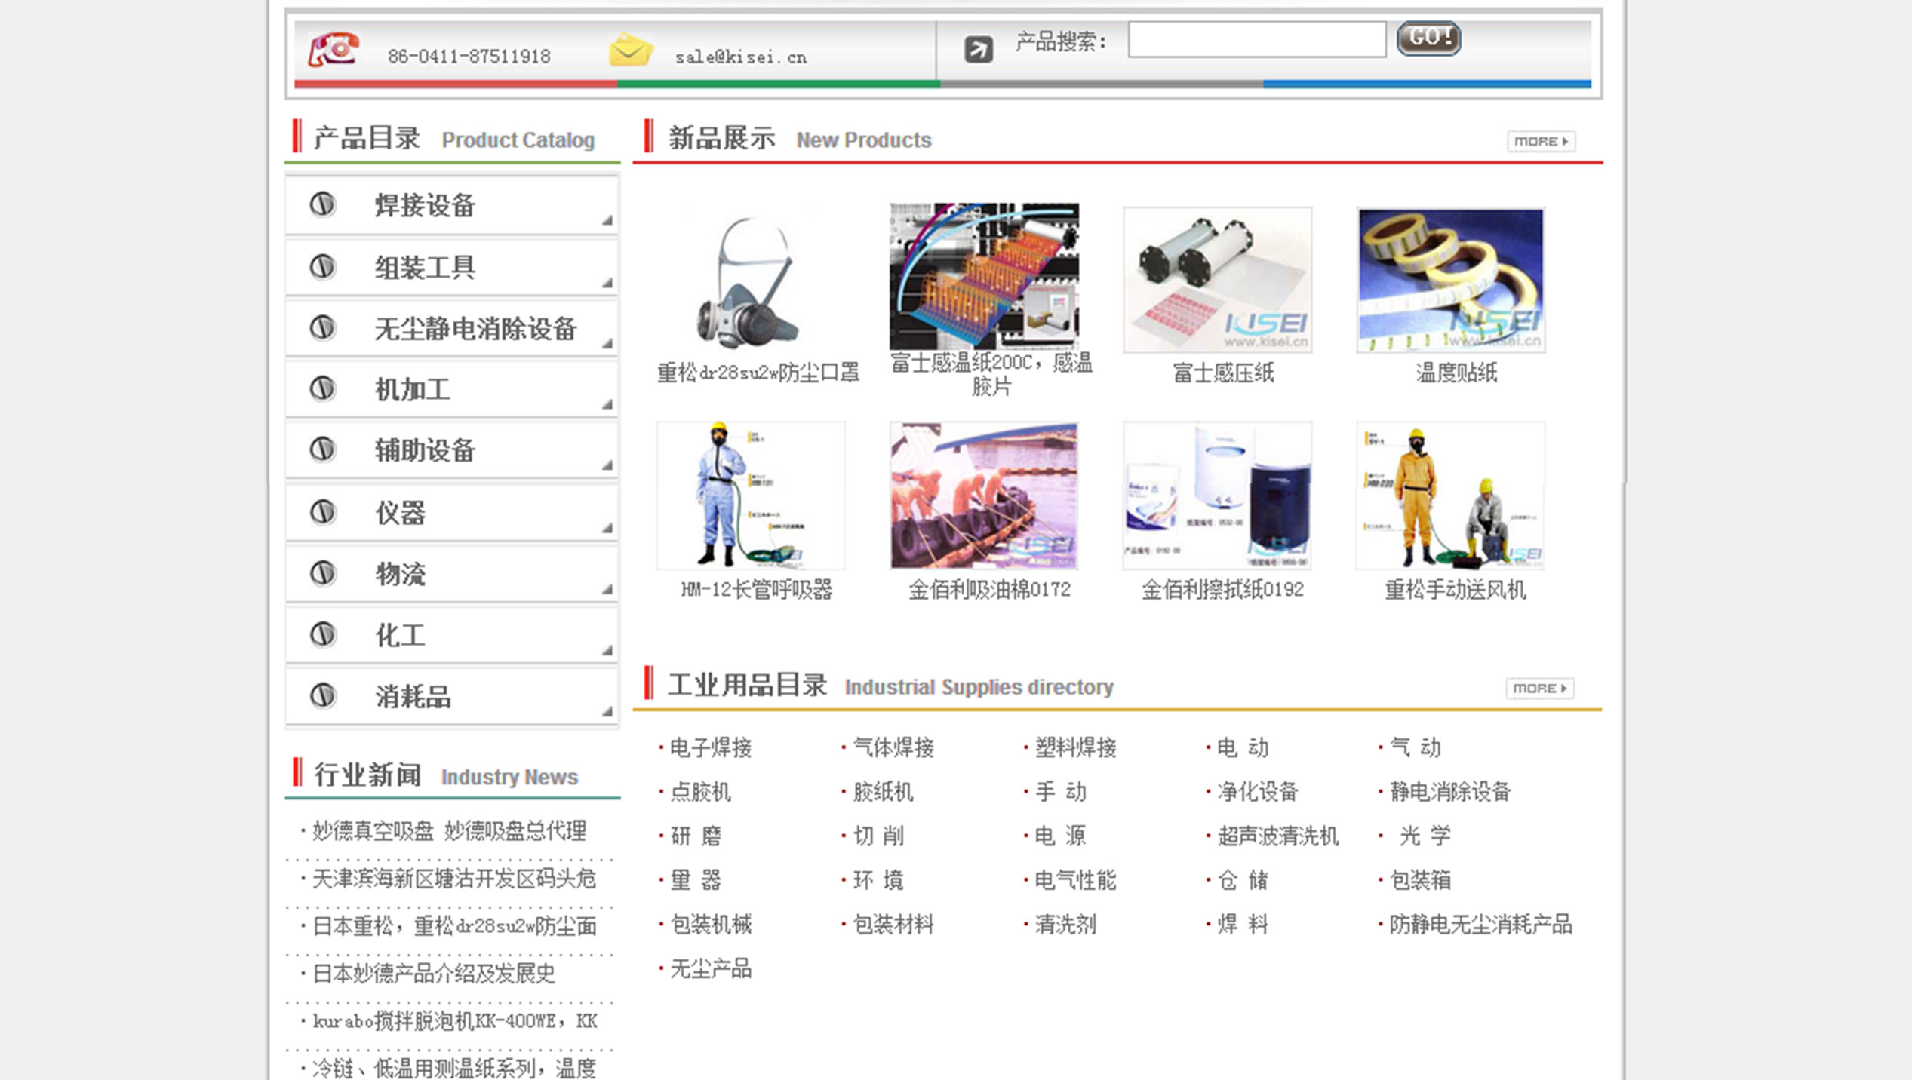Click MORE button in New Products section
Viewport: 1912px width, 1080px height.
[1541, 141]
